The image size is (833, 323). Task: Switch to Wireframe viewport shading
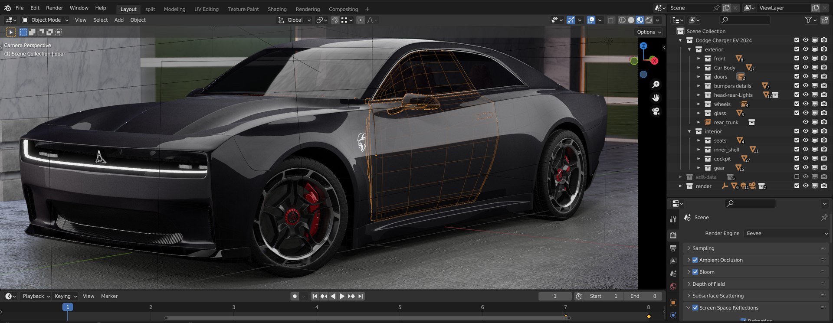pyautogui.click(x=622, y=20)
